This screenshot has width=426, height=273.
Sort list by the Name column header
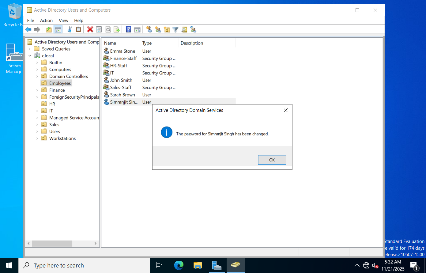pos(121,43)
